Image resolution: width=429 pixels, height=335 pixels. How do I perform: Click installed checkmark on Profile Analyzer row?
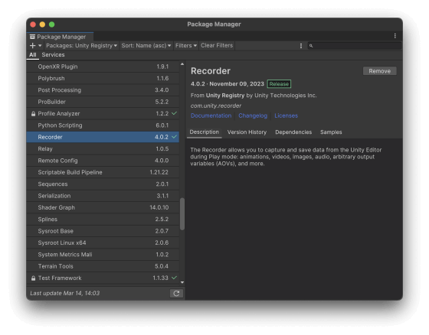click(x=175, y=113)
